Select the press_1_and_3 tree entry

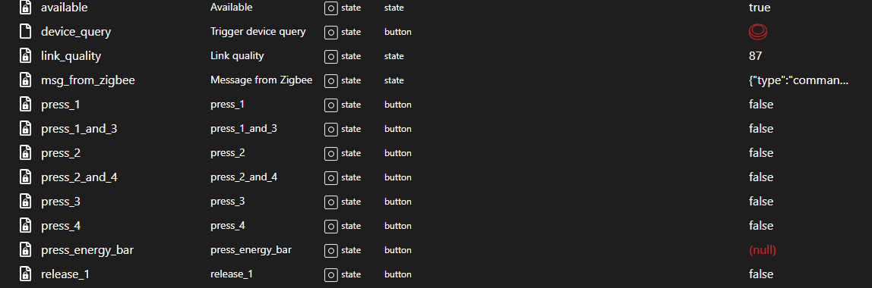79,129
